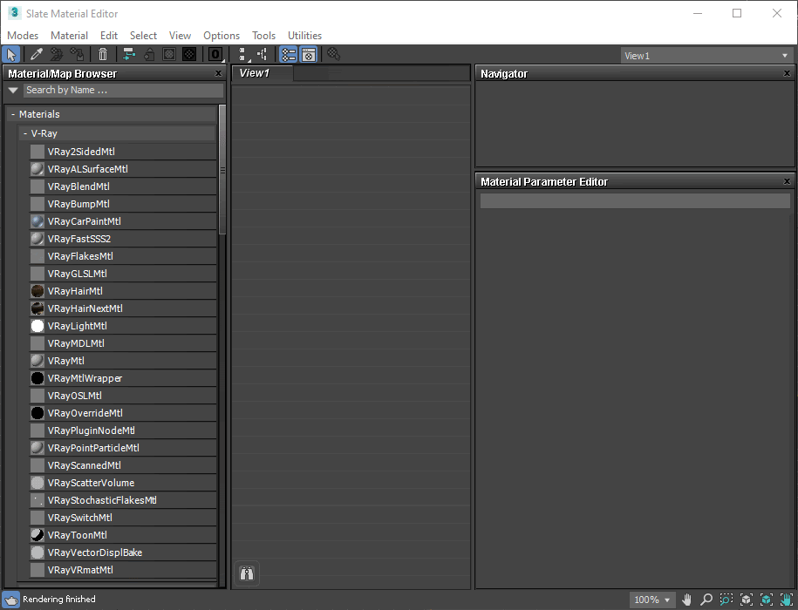Open the View1 view dropdown
This screenshot has width=798, height=610.
point(705,56)
